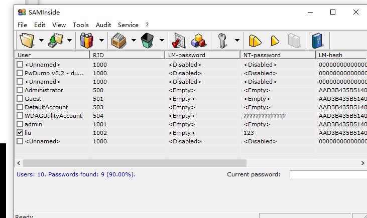Open the Service menu
This screenshot has width=367, height=218.
click(128, 25)
